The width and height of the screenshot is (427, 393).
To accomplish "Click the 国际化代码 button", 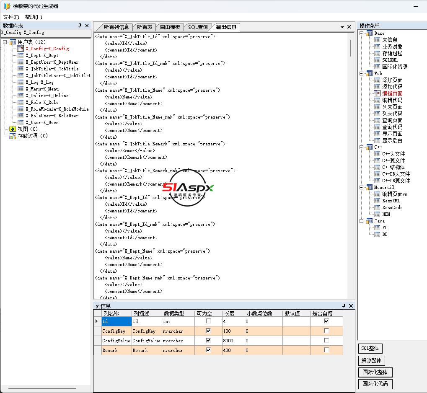I will [x=375, y=384].
